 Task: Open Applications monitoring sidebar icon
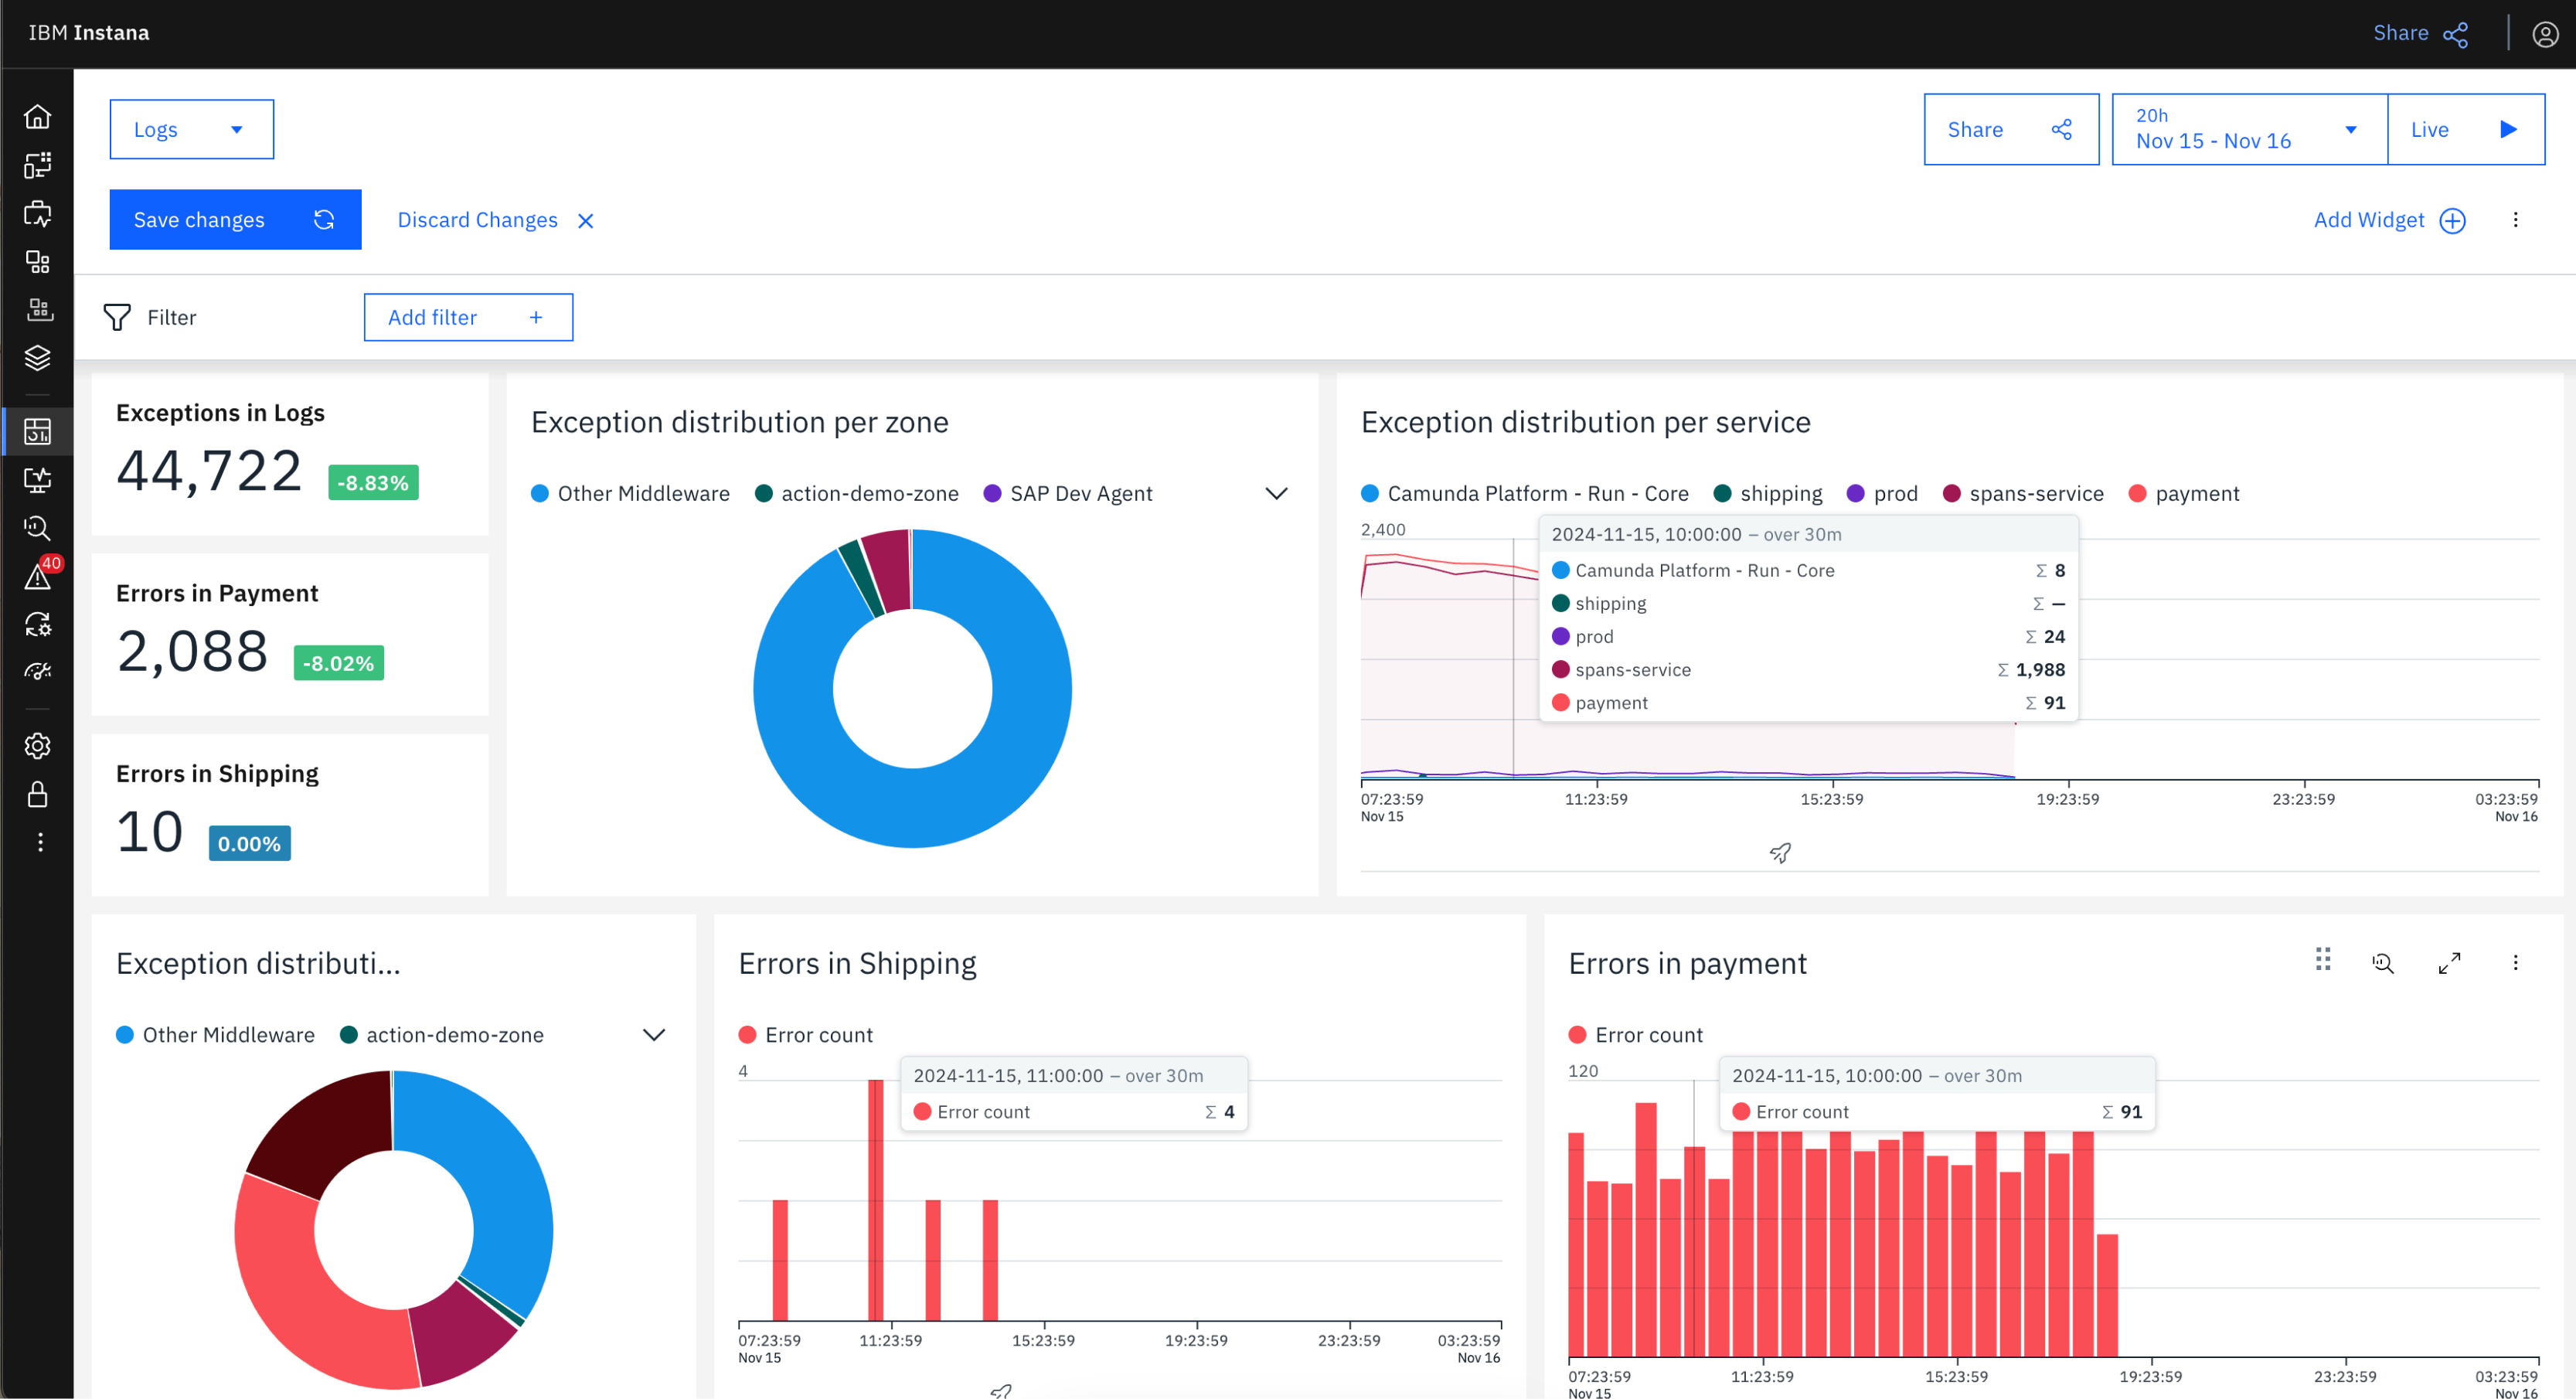pyautogui.click(x=37, y=213)
